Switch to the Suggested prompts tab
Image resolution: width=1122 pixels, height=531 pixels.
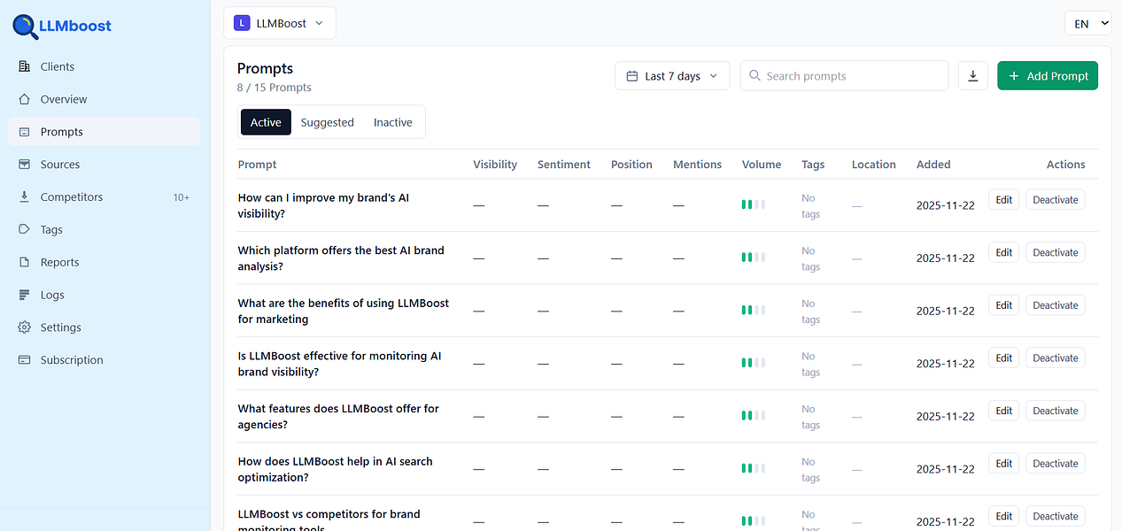[x=327, y=123]
